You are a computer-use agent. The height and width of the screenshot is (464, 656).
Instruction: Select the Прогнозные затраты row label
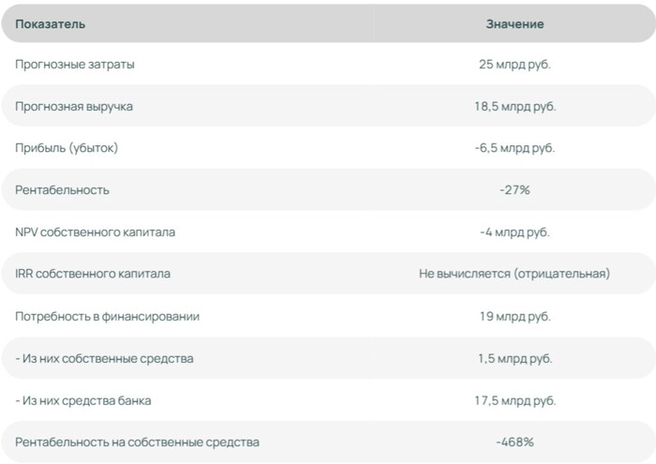pyautogui.click(x=75, y=65)
